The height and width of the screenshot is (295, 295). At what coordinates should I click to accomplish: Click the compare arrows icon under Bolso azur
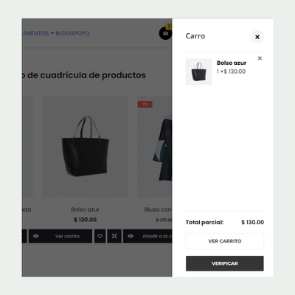tap(114, 236)
